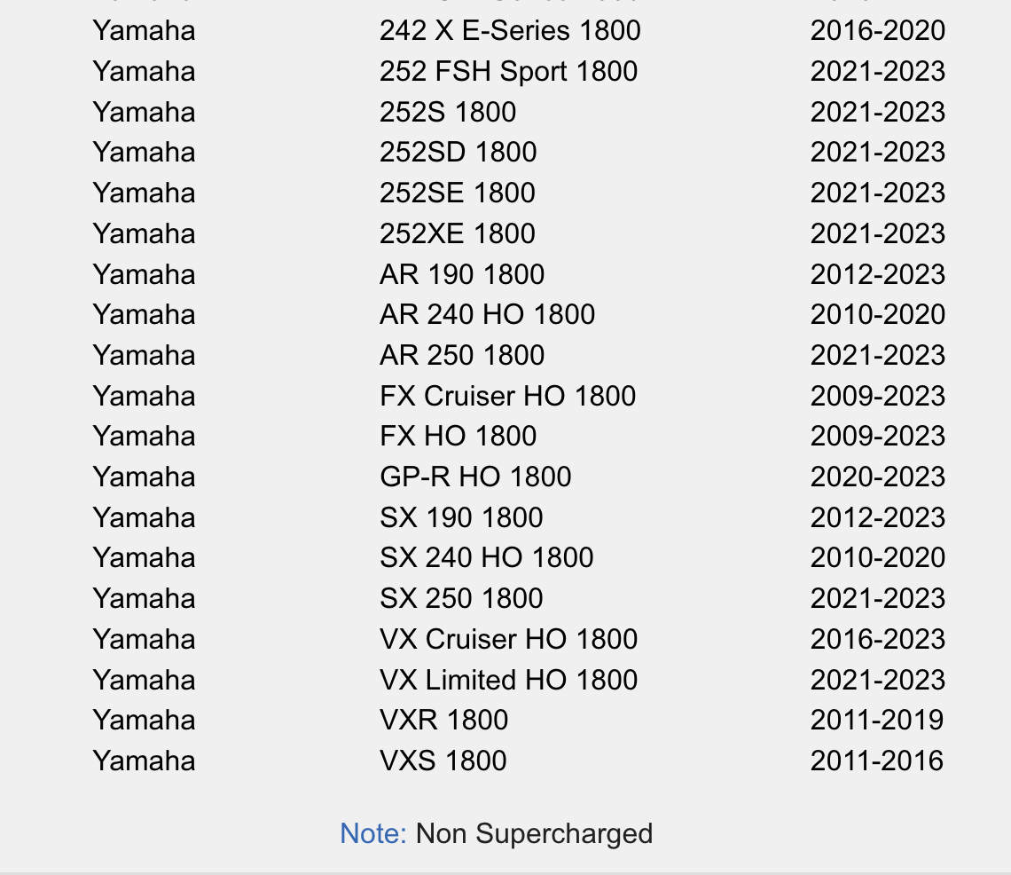The width and height of the screenshot is (1011, 875).
Task: Select the 252SD 1800 model text
Action: [x=458, y=153]
